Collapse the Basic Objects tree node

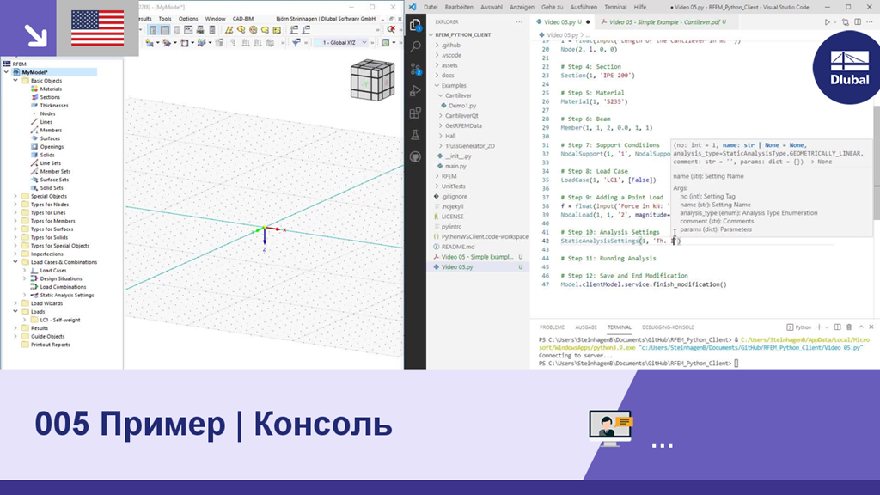coord(15,81)
